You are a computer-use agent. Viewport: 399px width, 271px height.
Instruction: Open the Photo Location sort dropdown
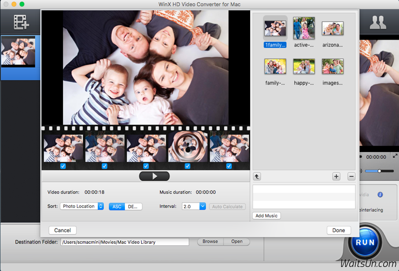(82, 206)
